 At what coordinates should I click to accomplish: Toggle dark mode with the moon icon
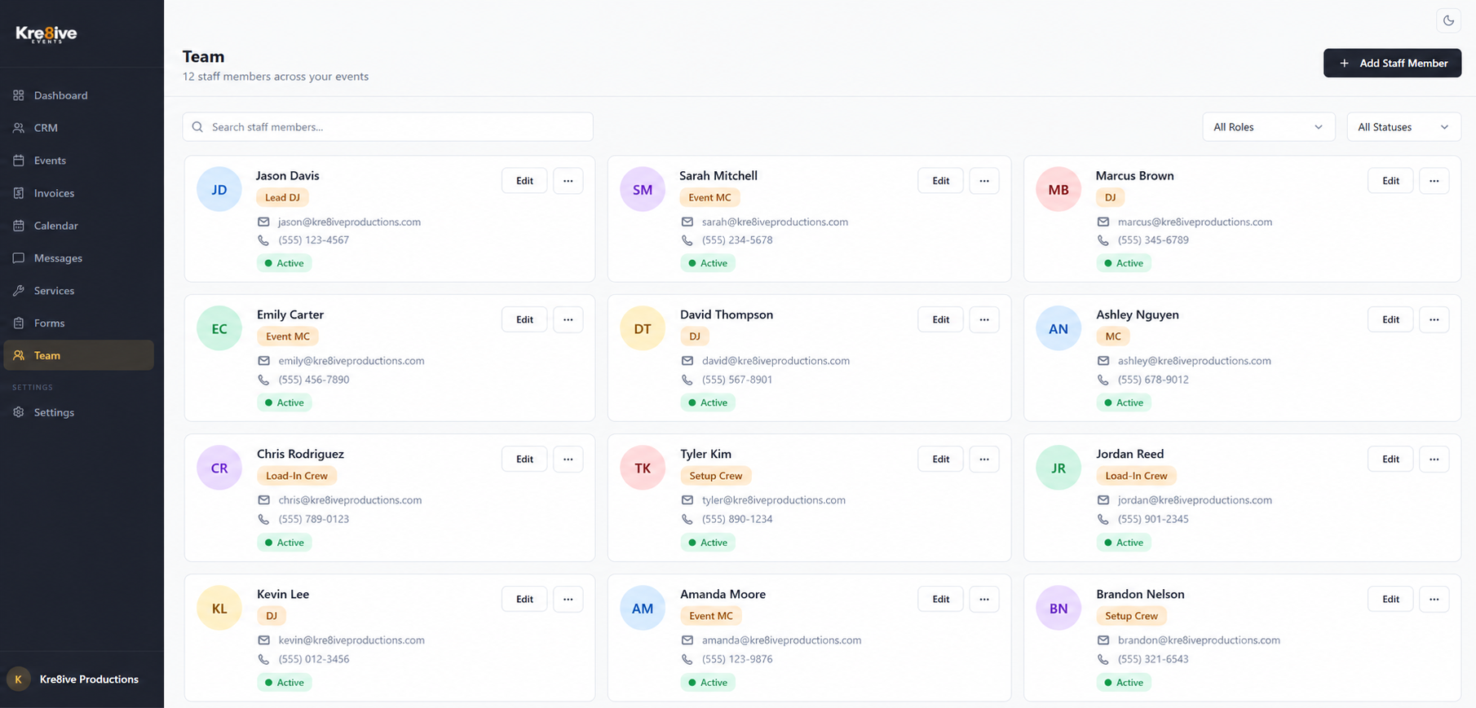(x=1448, y=21)
